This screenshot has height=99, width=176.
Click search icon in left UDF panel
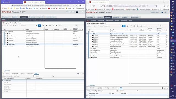53,76
